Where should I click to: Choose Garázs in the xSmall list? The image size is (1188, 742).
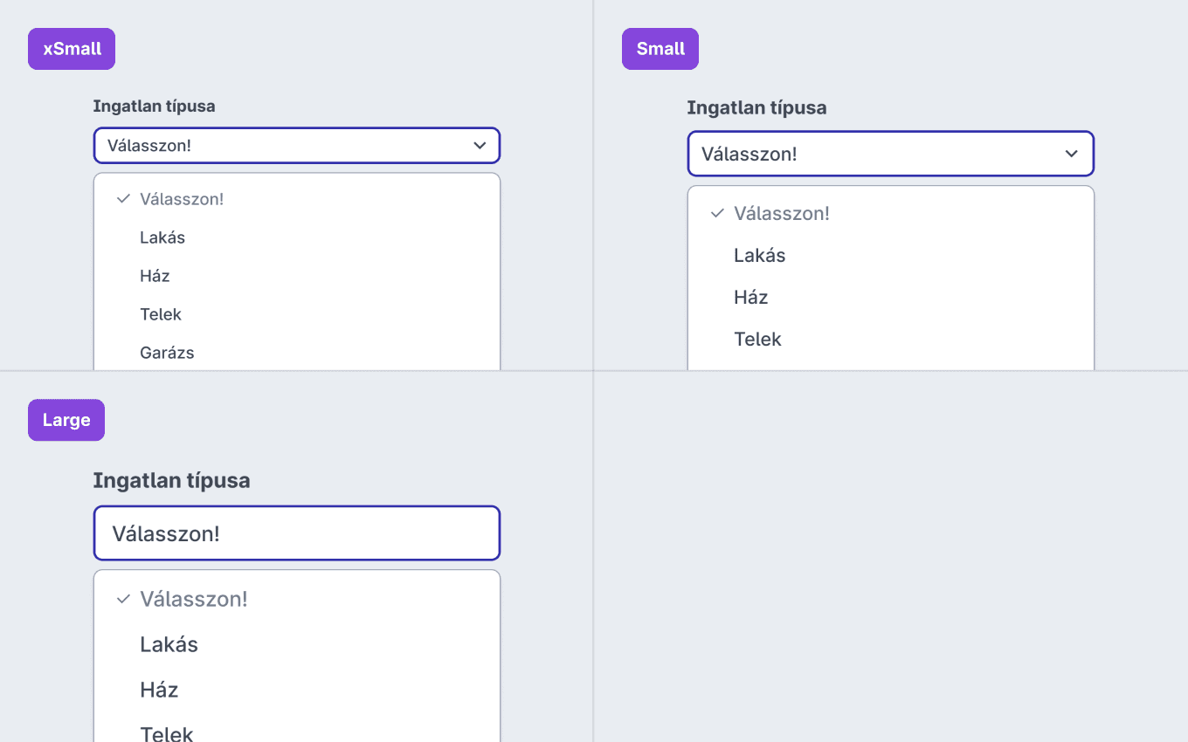coord(297,353)
